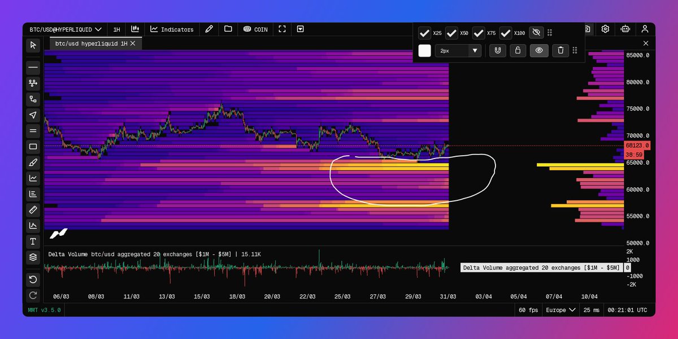
Task: Click the 38:59 countdown label
Action: pyautogui.click(x=633, y=153)
